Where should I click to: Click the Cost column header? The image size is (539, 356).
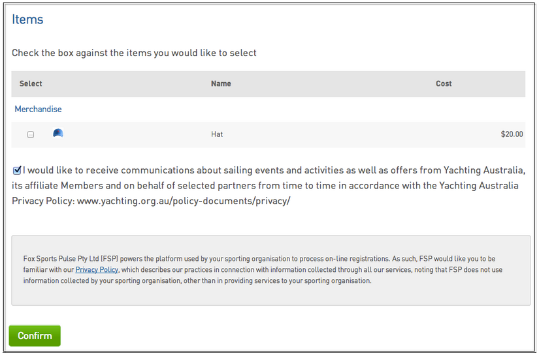(x=444, y=83)
